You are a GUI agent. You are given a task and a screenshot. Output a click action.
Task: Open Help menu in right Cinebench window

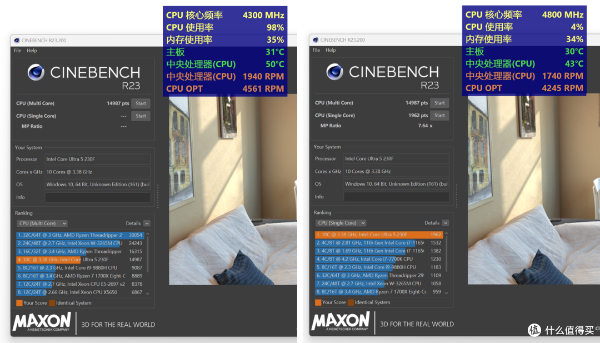[331, 50]
